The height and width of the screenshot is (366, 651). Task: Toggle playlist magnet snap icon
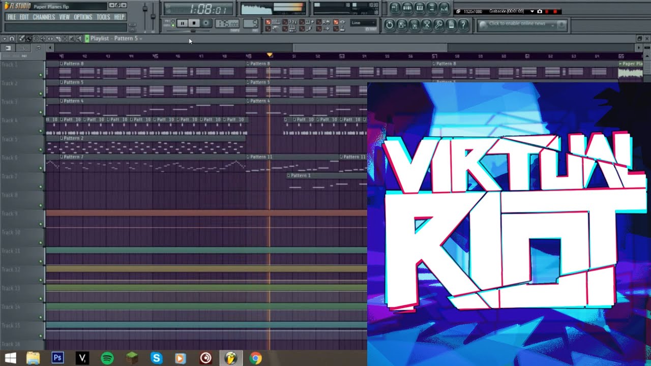[12, 39]
